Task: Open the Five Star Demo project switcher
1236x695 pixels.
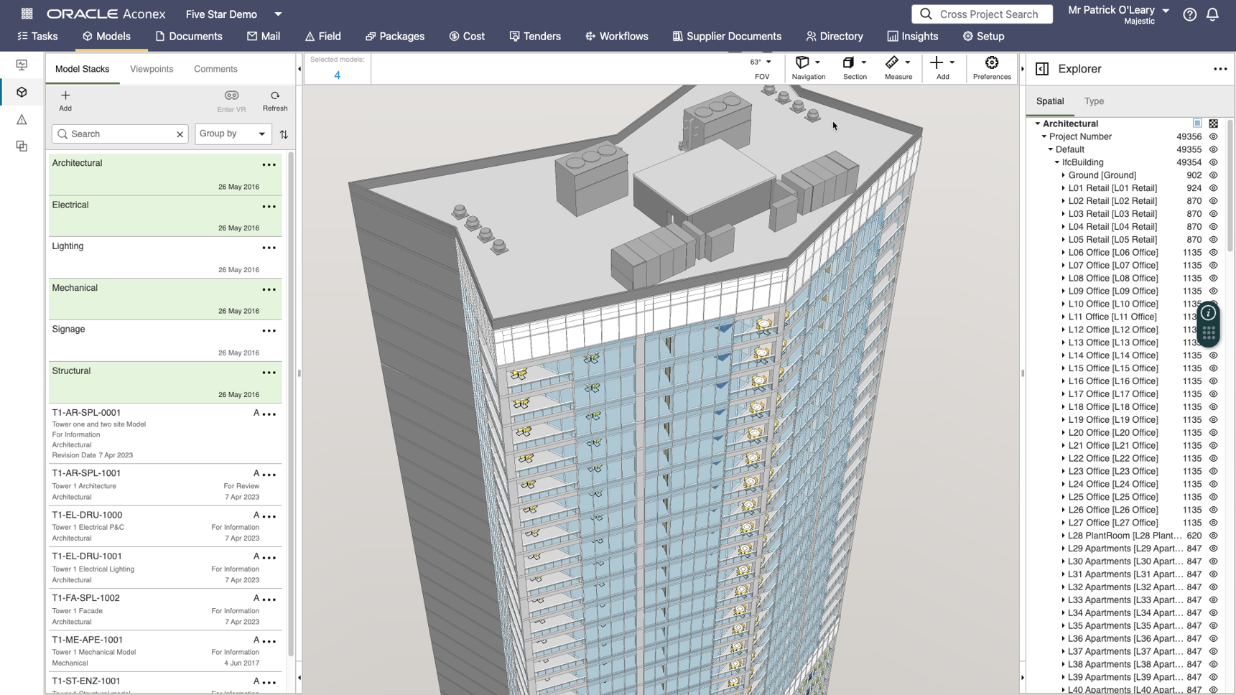Action: [x=278, y=14]
